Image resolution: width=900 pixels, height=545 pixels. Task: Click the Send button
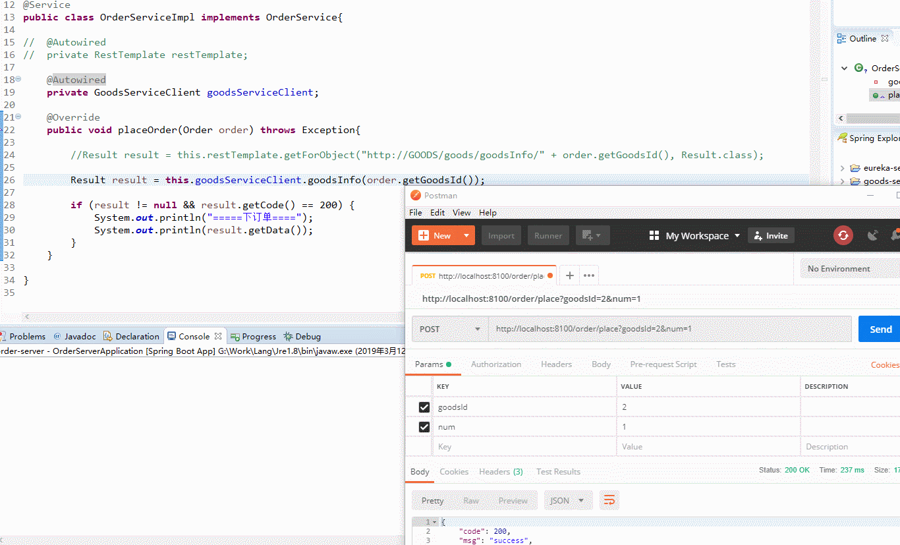pos(880,329)
